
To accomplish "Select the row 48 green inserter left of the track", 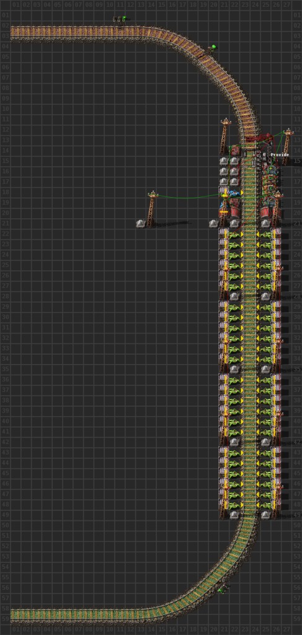I will pos(234,505).
